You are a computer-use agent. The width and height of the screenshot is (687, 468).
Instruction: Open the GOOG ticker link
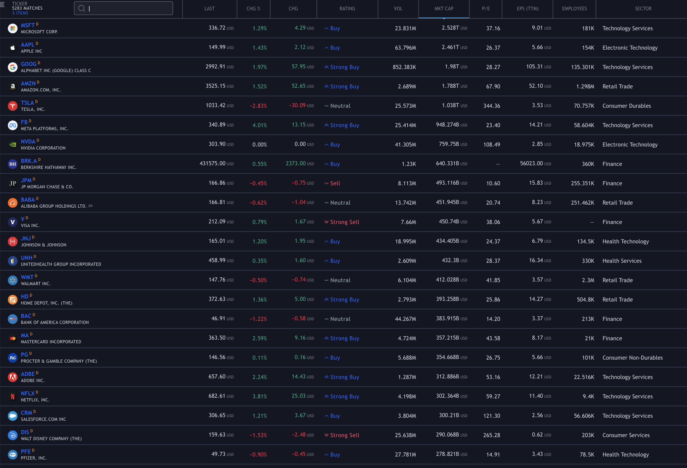click(28, 64)
